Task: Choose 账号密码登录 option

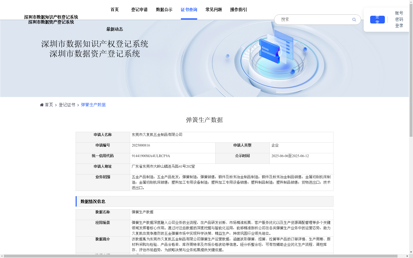Action: pyautogui.click(x=399, y=19)
